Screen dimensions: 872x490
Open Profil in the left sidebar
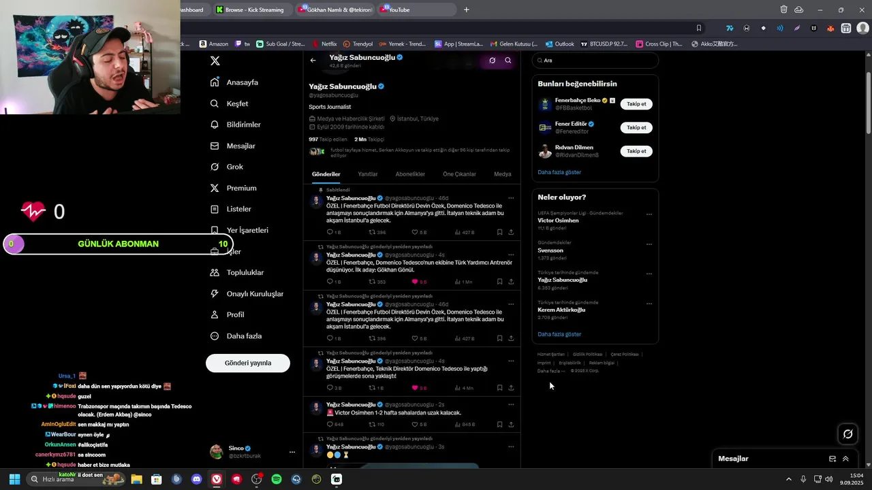coord(227,314)
